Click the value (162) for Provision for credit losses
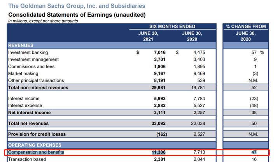This screenshot has height=162, width=280. (162, 134)
